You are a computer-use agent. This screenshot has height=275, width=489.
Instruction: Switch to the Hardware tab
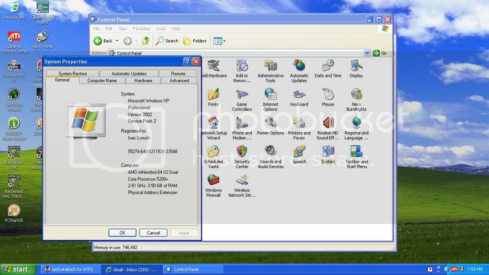pos(143,80)
